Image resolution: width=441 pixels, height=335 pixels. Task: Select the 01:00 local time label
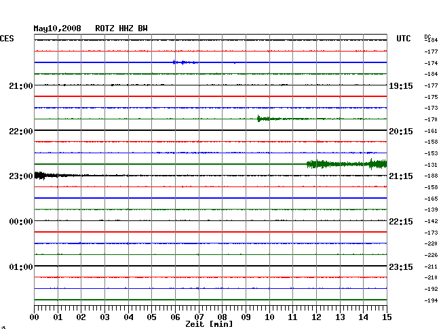[21, 267]
